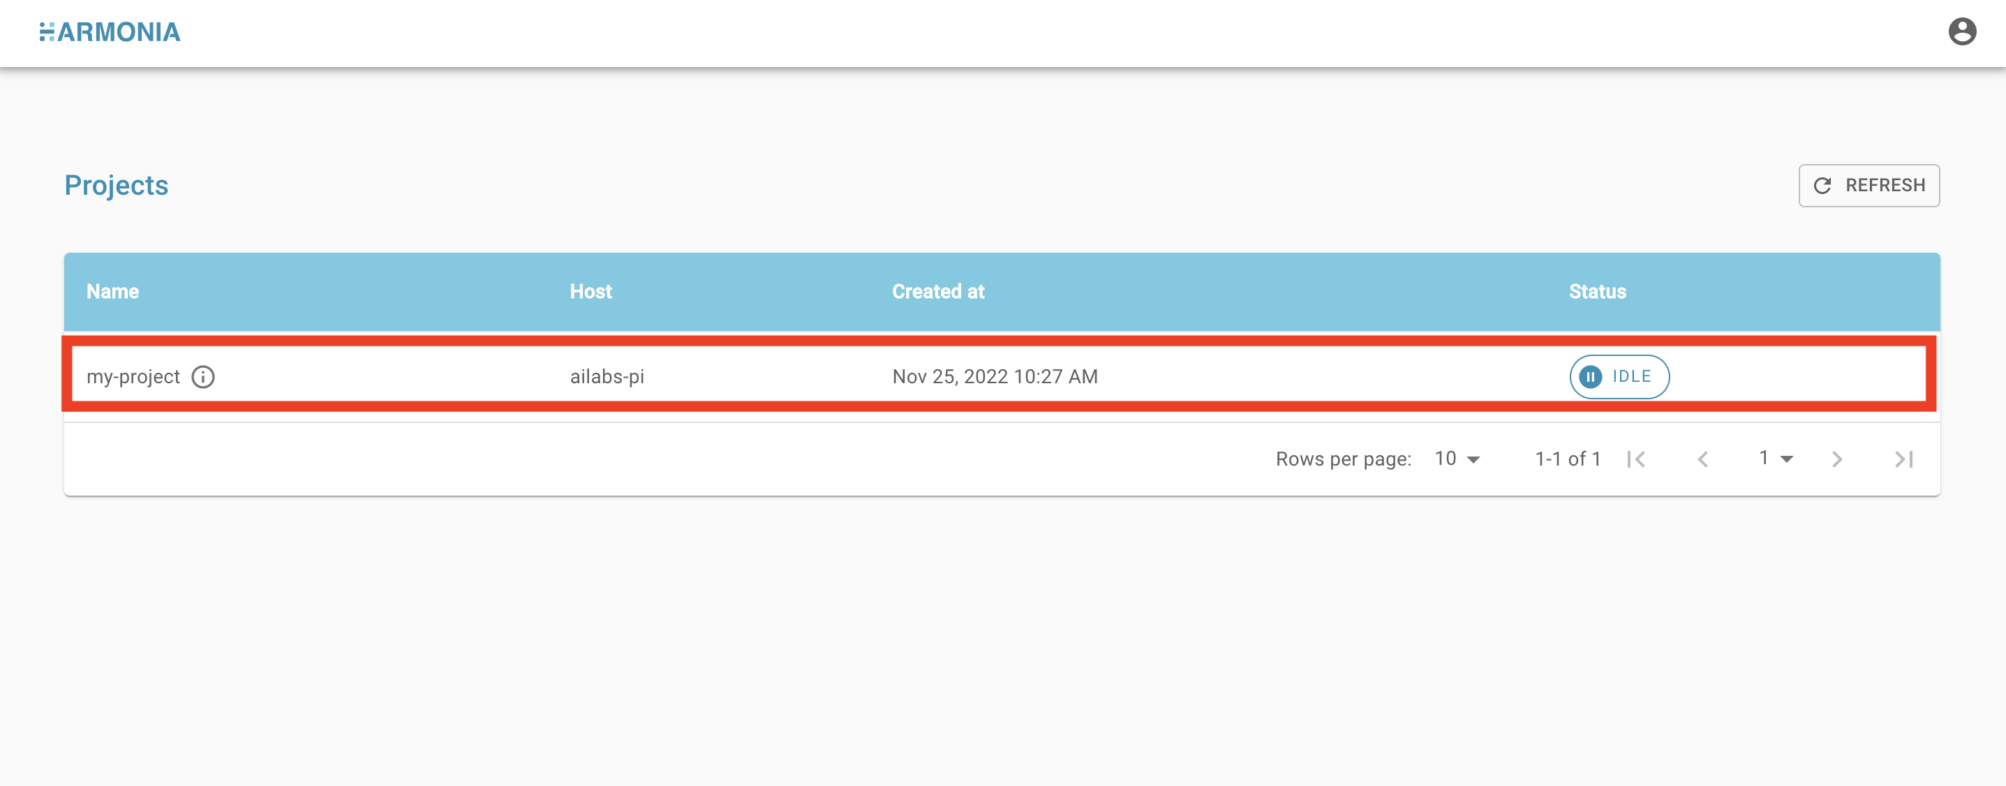Click the IDLE status chip
2006x786 pixels.
[1619, 377]
